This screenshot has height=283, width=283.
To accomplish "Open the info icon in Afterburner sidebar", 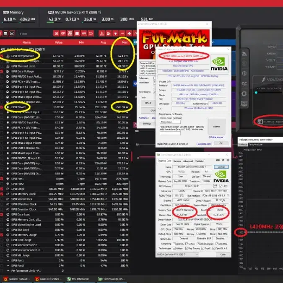I will 244,73.
